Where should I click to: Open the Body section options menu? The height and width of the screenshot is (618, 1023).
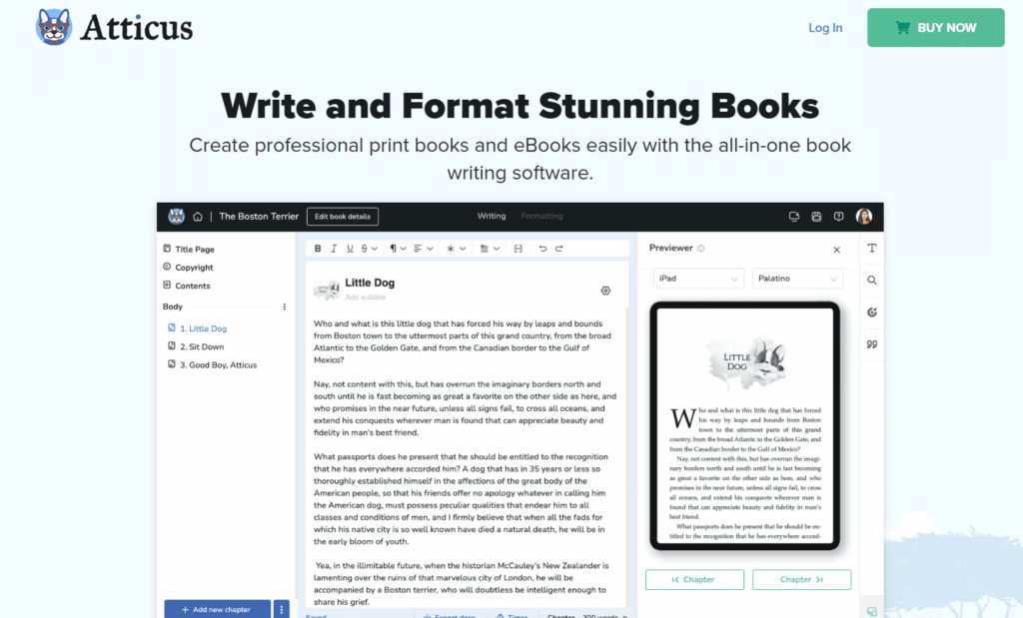tap(285, 307)
